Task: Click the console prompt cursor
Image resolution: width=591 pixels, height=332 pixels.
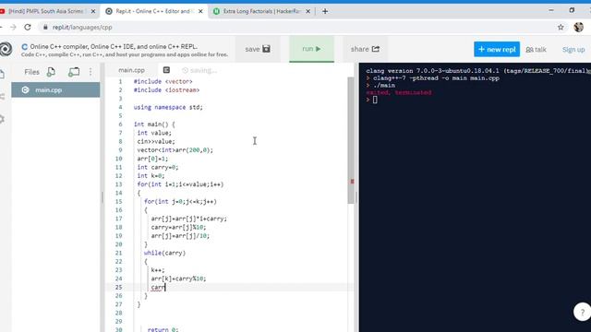Action: 375,100
